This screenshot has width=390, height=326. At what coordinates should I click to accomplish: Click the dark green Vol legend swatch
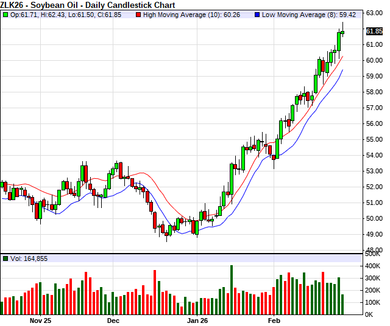[x=5, y=258]
